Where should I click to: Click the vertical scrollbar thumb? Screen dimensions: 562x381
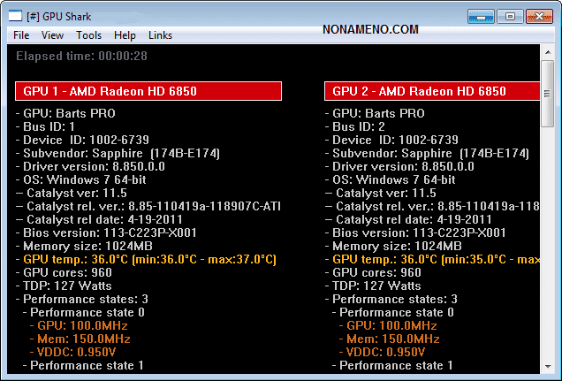(547, 93)
